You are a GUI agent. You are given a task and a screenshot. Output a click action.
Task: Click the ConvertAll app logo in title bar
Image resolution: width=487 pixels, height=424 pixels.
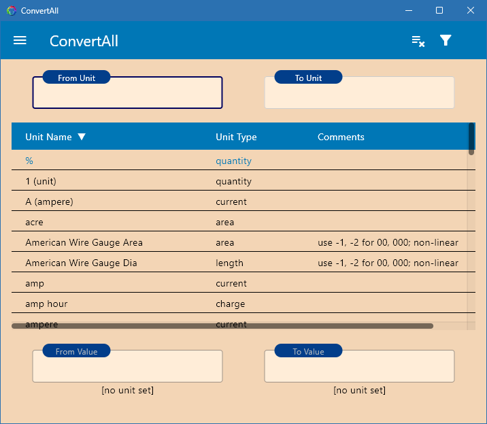pos(12,11)
